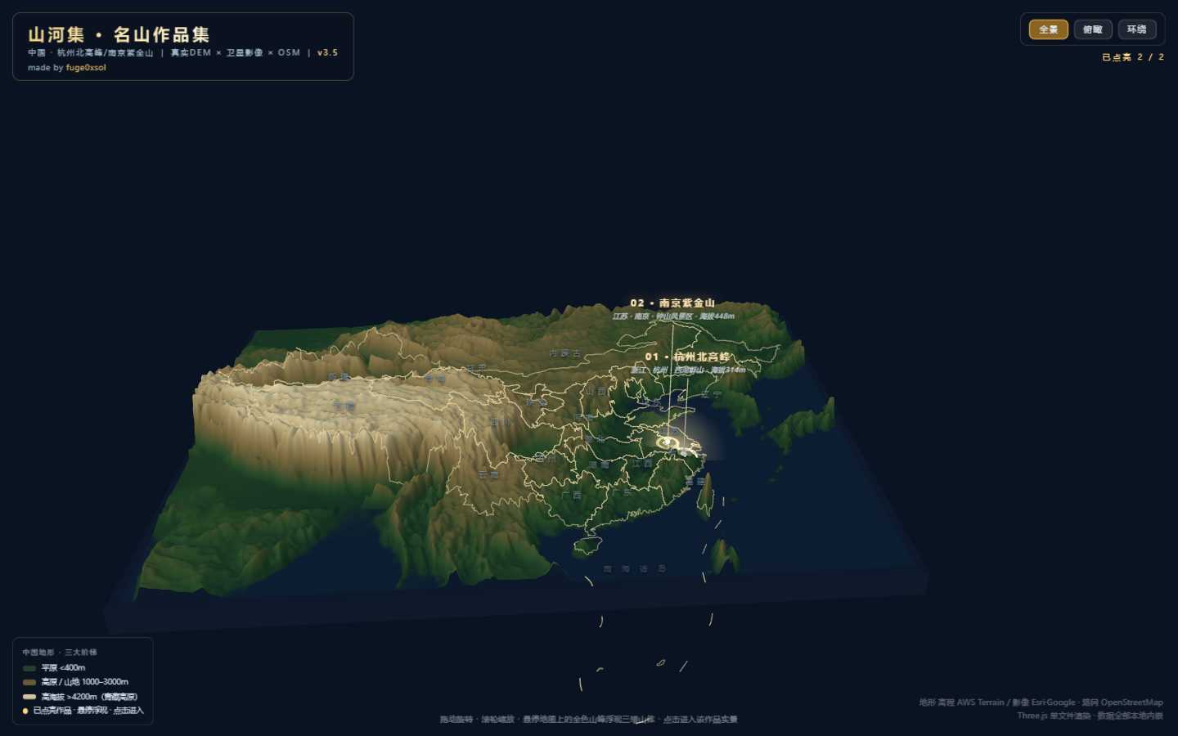Click the v3.5 version label
The image size is (1178, 736).
coord(327,52)
